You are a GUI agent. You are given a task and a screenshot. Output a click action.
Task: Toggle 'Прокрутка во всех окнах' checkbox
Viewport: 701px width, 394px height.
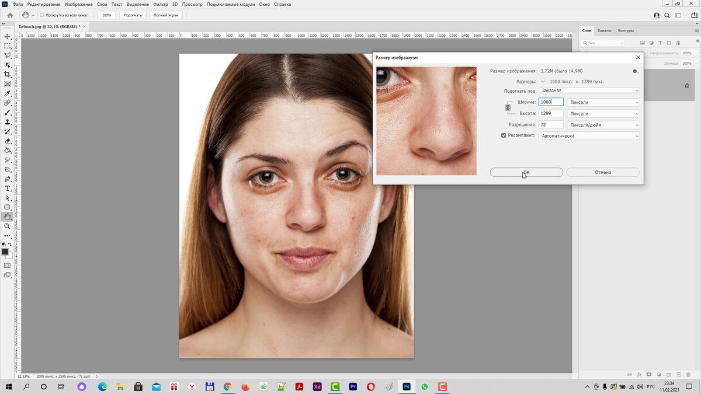pyautogui.click(x=42, y=15)
